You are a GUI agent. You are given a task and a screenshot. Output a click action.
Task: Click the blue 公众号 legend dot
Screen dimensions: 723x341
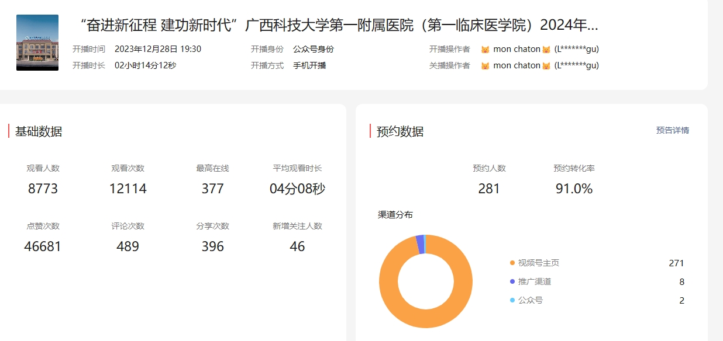click(512, 301)
